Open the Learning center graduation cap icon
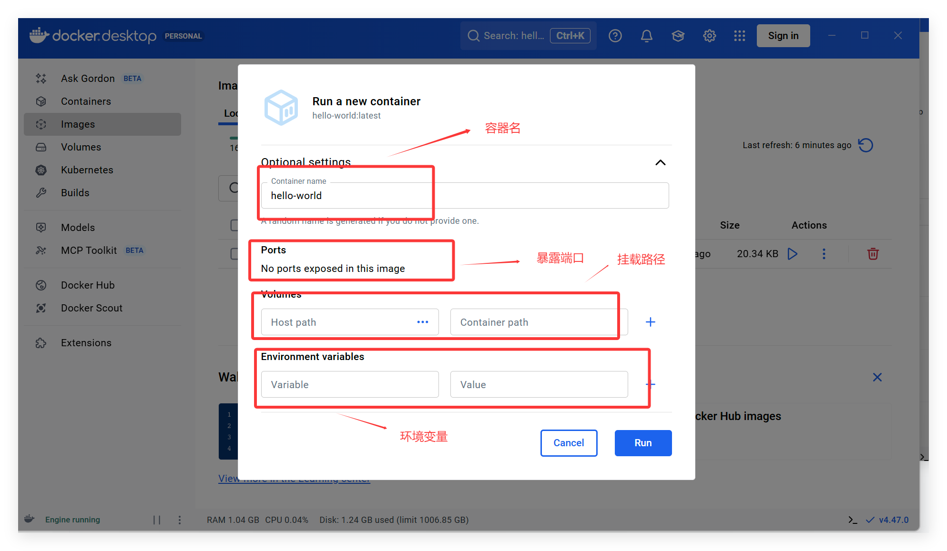The image size is (947, 551). coord(678,36)
